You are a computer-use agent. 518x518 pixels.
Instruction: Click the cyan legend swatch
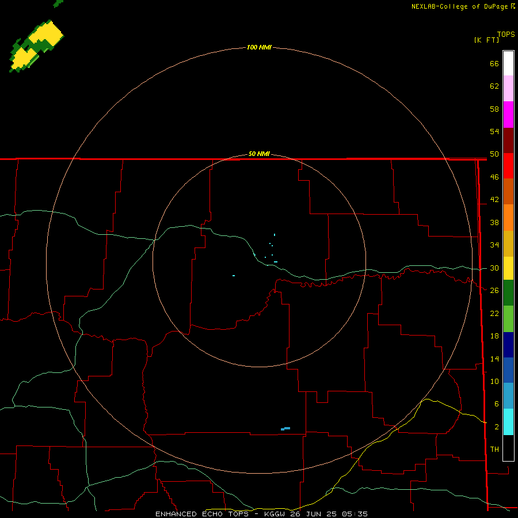[x=508, y=422]
